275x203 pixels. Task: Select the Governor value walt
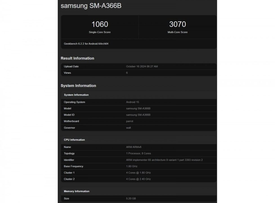(x=128, y=128)
